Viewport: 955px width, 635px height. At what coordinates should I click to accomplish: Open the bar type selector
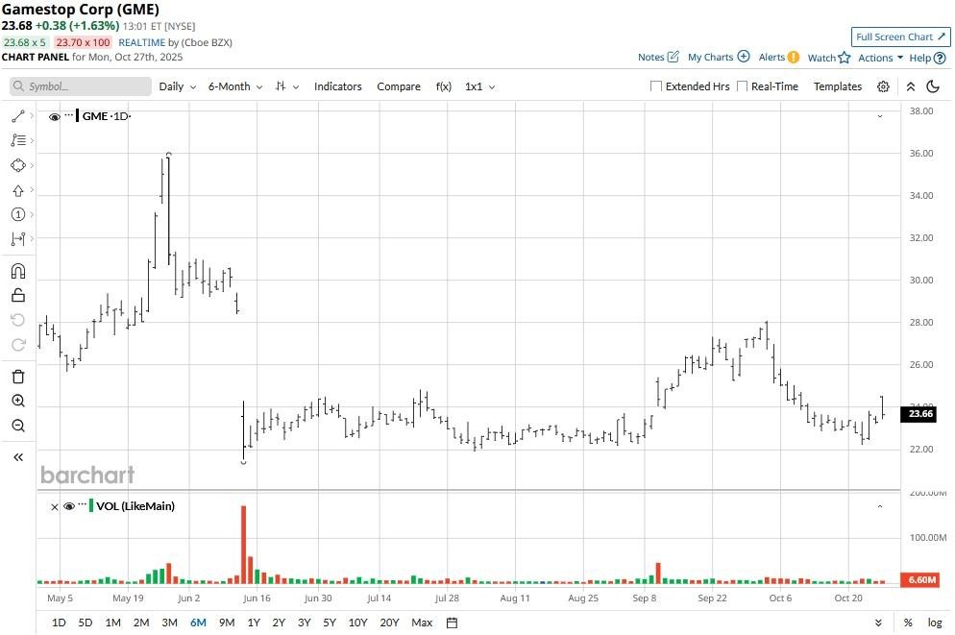pyautogui.click(x=287, y=86)
